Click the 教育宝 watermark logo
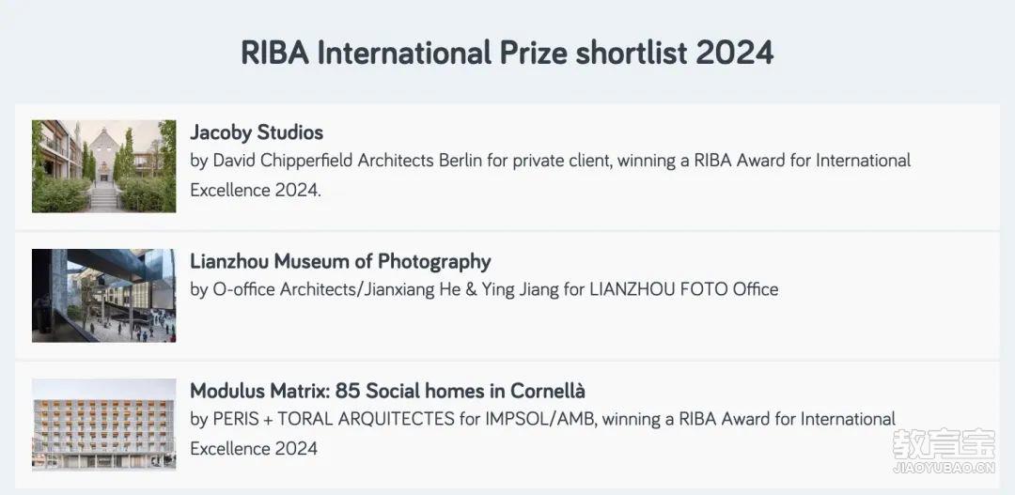The image size is (1015, 495). (x=944, y=444)
